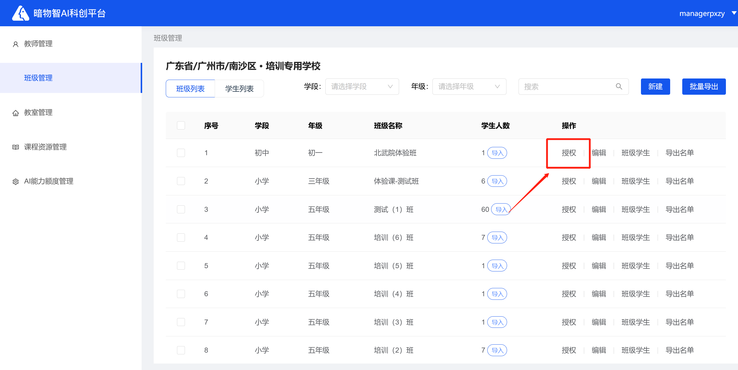This screenshot has height=370, width=738.
Task: Click 导入 badge for 测试（1）班
Action: coord(501,209)
